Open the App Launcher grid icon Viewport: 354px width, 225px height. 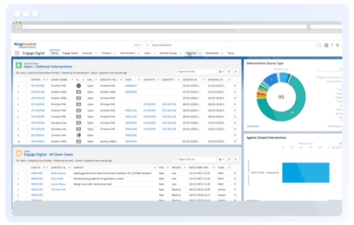tap(17, 53)
